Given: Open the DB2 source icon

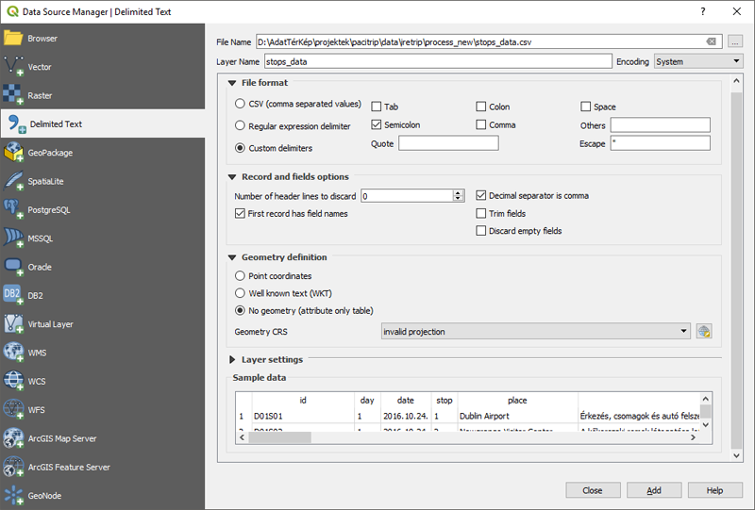Looking at the screenshot, I should (13, 295).
